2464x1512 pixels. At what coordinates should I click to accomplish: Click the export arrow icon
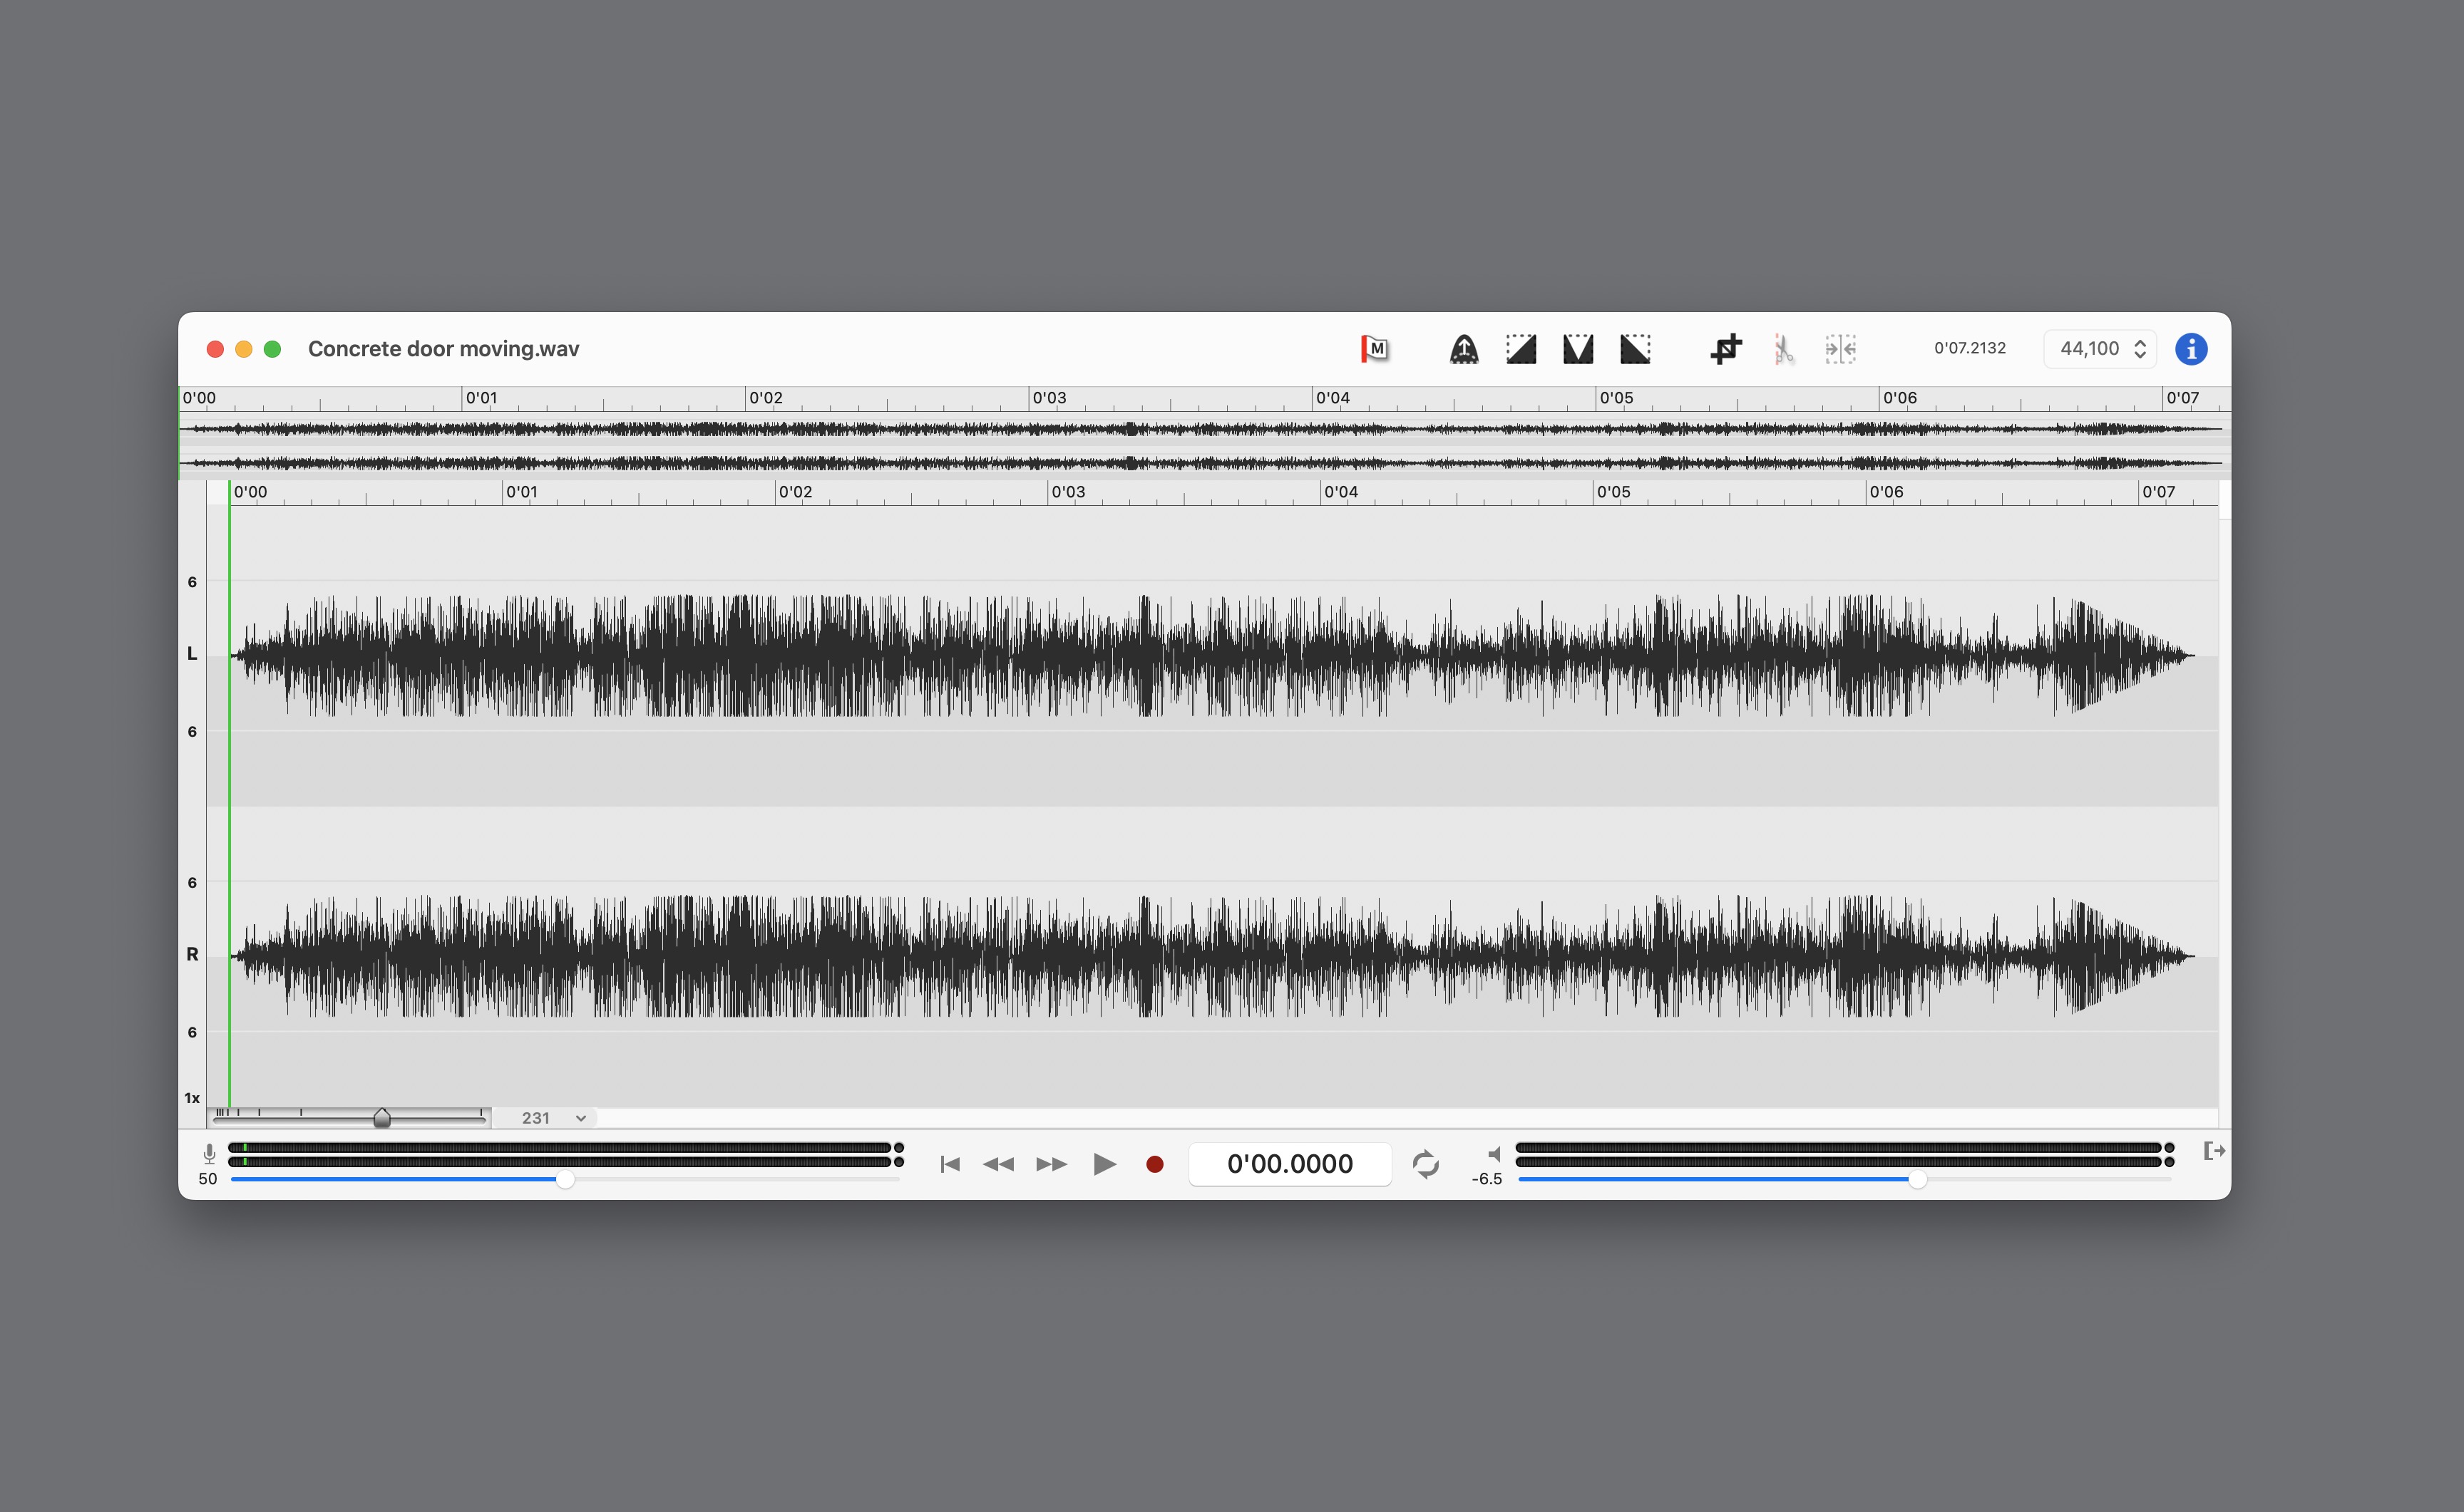2214,1151
